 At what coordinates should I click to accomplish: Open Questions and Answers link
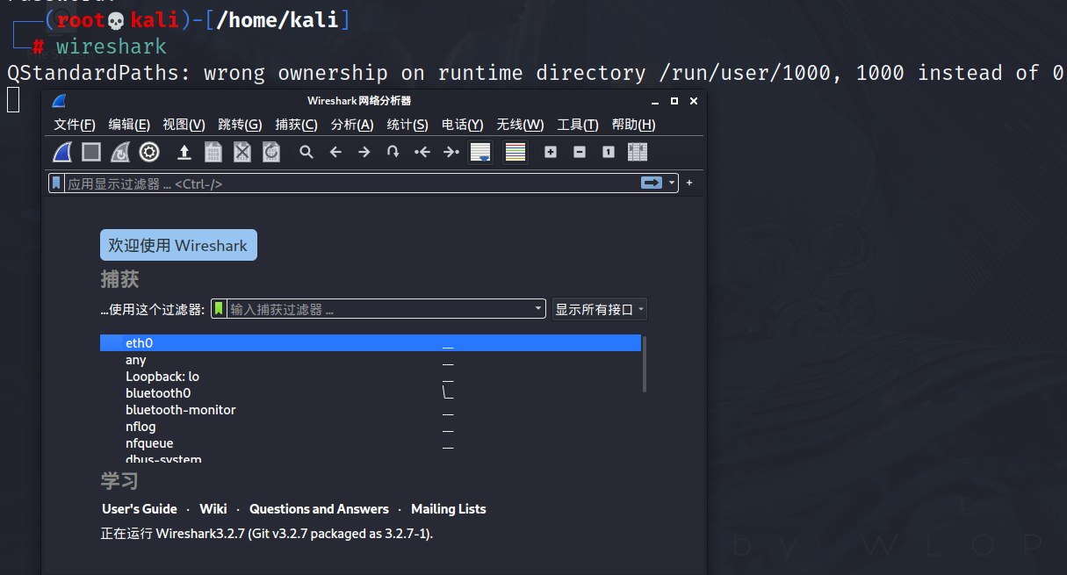319,509
